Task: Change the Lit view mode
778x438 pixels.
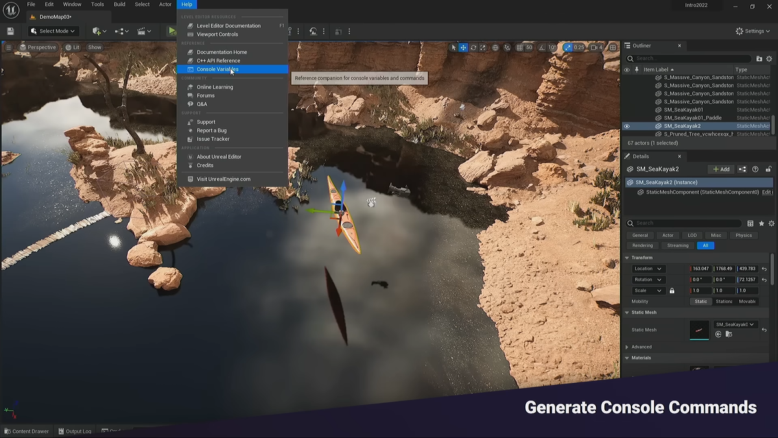Action: click(x=72, y=47)
